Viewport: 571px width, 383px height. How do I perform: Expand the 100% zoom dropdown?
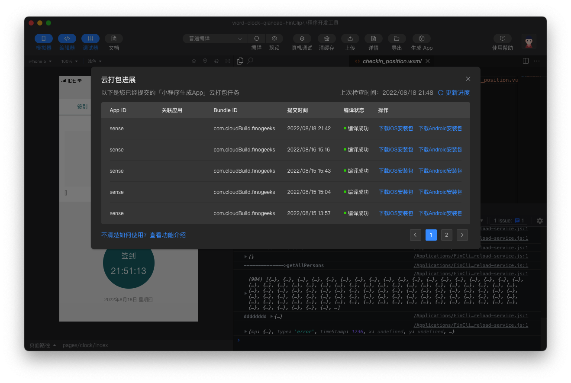(x=69, y=61)
